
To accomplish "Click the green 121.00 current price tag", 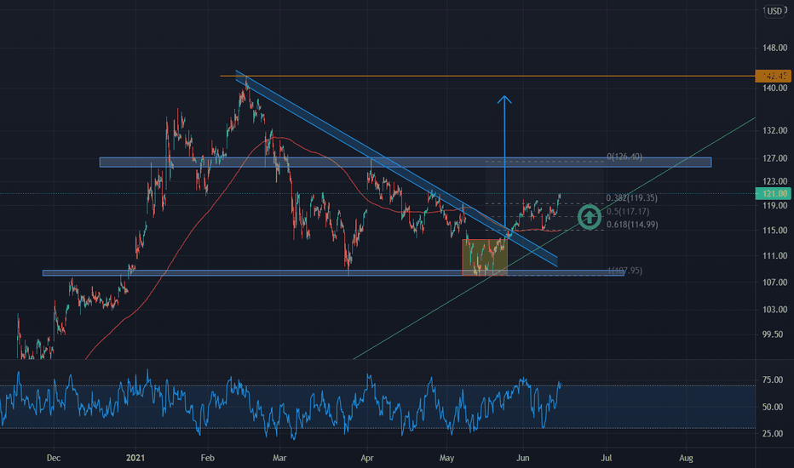I will (x=773, y=193).
